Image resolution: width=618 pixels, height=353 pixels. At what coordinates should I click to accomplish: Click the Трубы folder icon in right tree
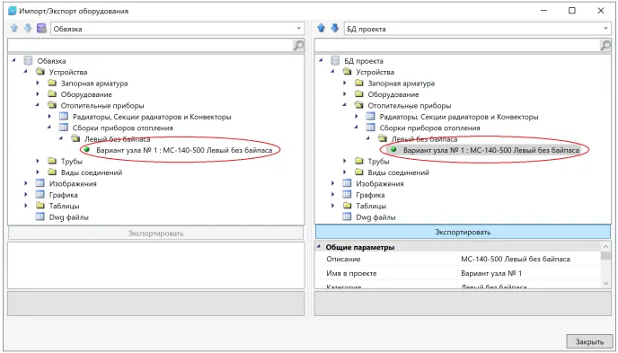click(359, 161)
